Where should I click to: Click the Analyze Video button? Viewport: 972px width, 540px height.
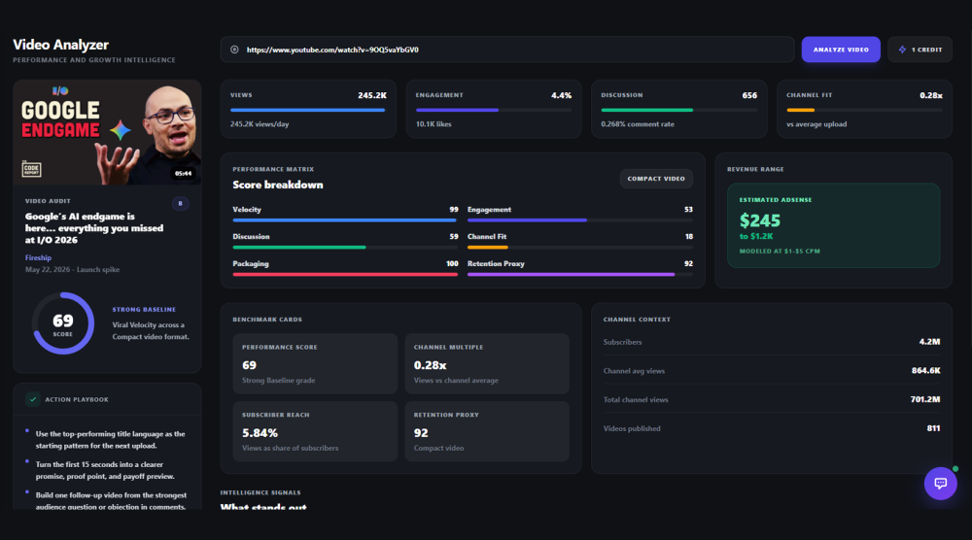[x=841, y=50]
